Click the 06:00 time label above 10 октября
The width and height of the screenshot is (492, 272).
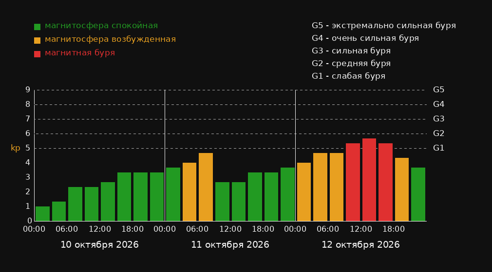[67, 229]
